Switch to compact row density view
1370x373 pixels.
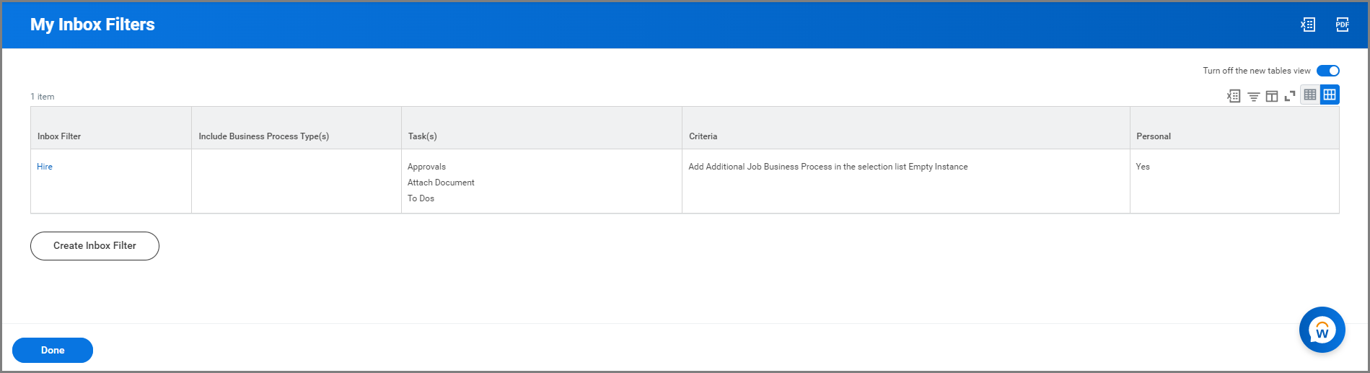(1310, 95)
